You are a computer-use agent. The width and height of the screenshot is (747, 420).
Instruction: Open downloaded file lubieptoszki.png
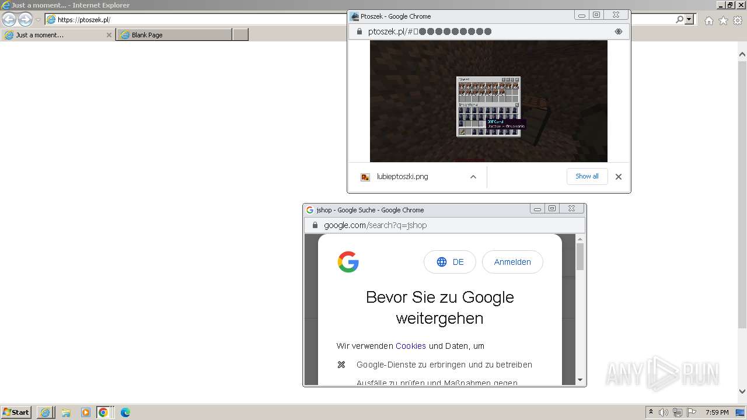pyautogui.click(x=402, y=177)
